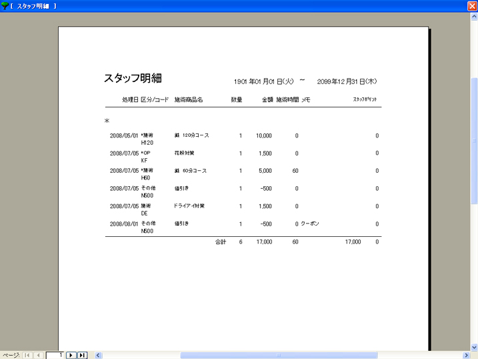Click the vertical scrollbar up arrow
This screenshot has height=359, width=478.
[474, 17]
